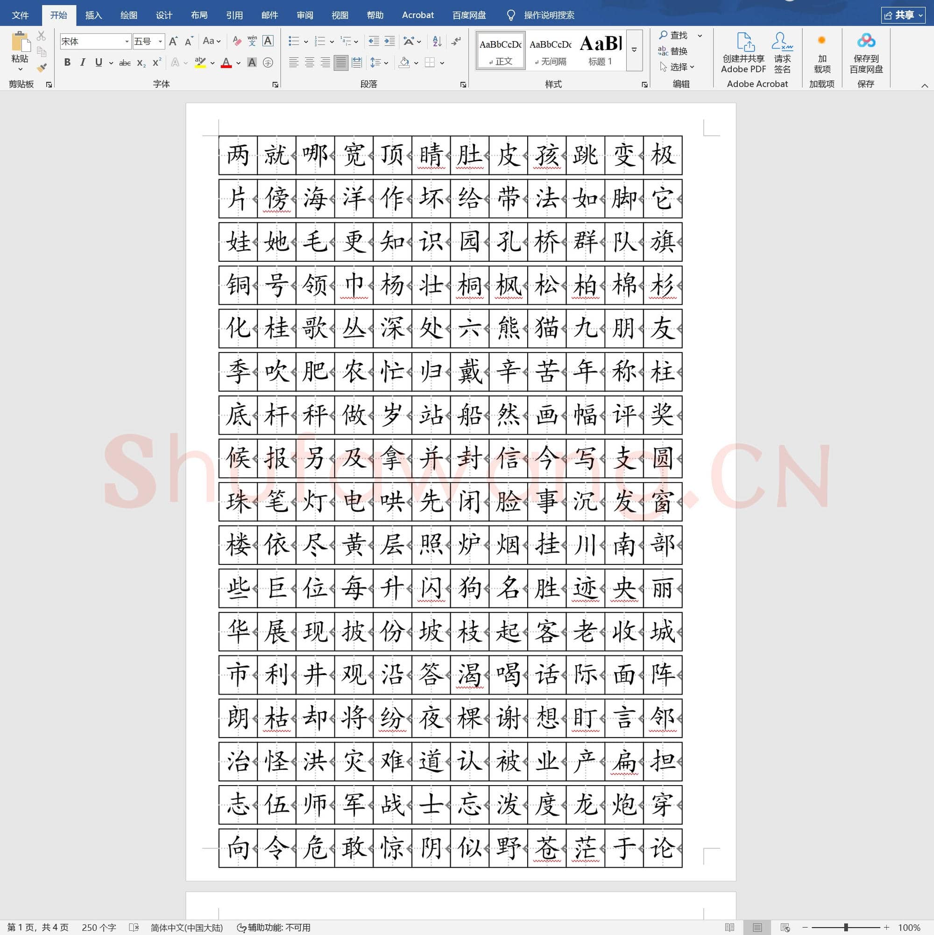Open the 视图 ribbon tab
Screen dimensions: 934x935
click(x=340, y=14)
